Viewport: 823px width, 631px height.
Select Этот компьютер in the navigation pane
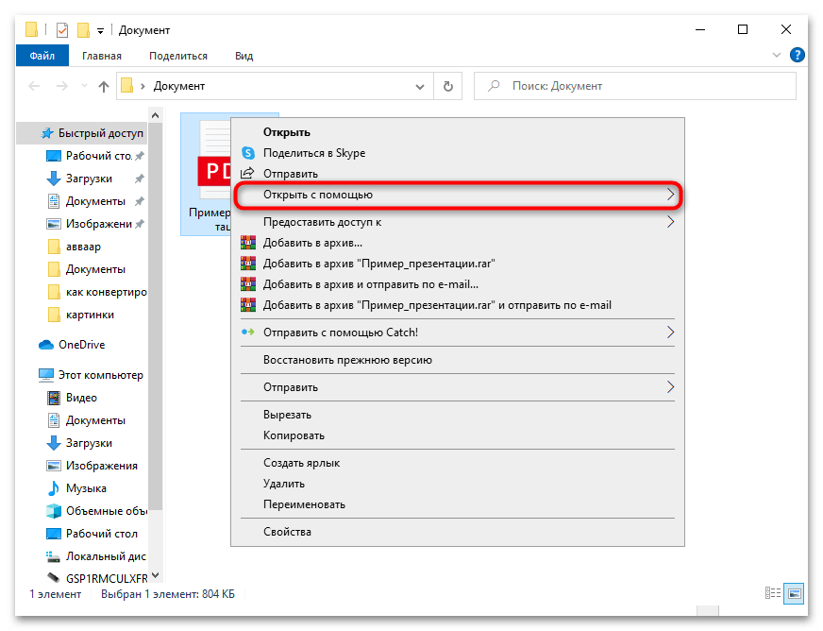pos(91,375)
